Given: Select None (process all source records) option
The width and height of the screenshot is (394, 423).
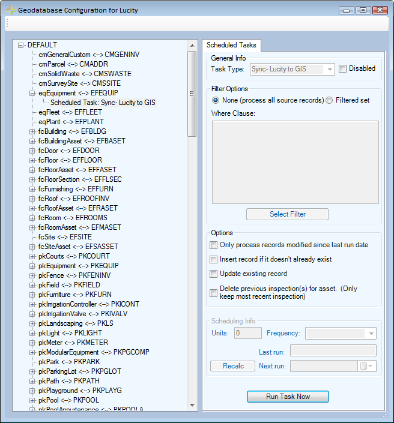Looking at the screenshot, I should click(216, 100).
